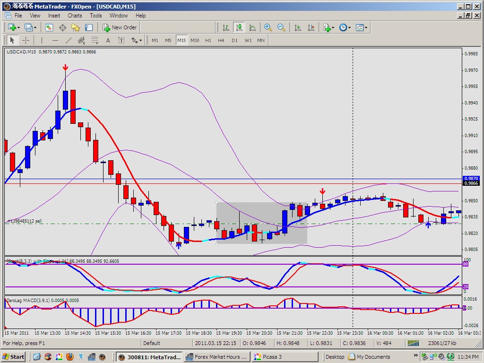484x363 pixels.
Task: Open the Insert menu
Action: pos(54,16)
